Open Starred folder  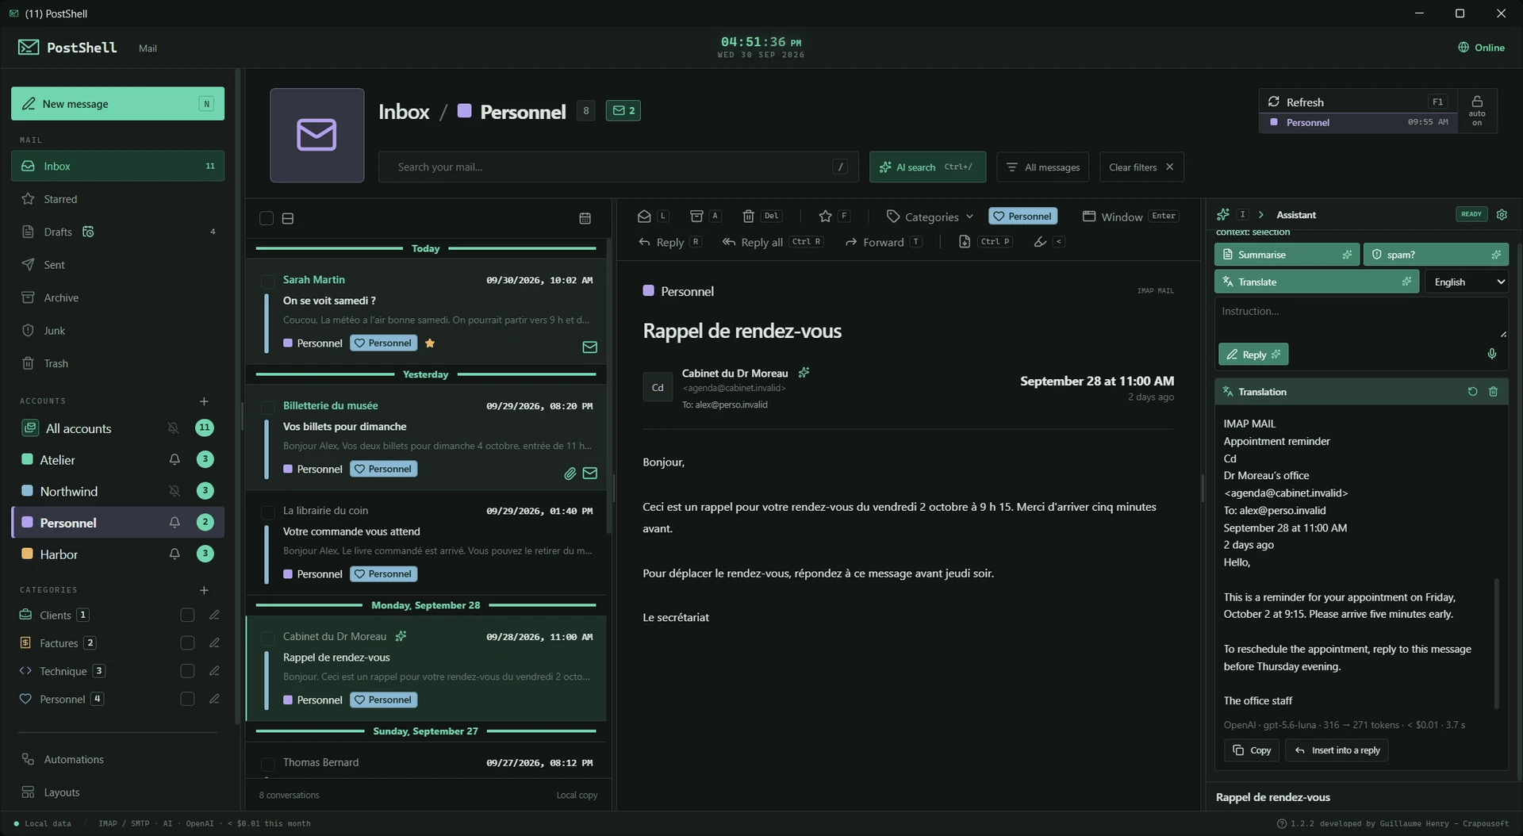click(117, 199)
